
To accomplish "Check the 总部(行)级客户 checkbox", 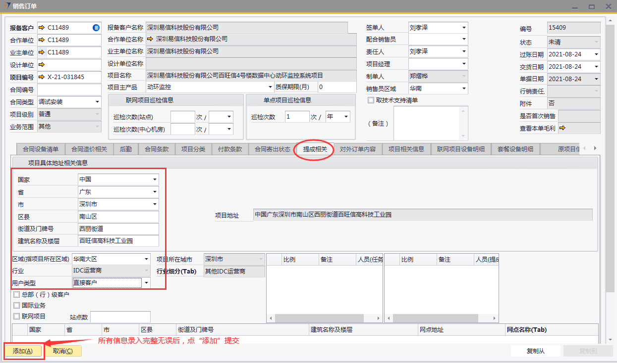I will (x=17, y=295).
